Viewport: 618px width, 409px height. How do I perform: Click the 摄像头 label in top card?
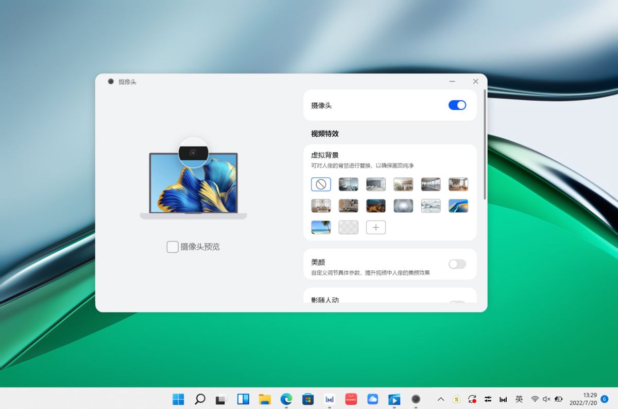click(321, 105)
